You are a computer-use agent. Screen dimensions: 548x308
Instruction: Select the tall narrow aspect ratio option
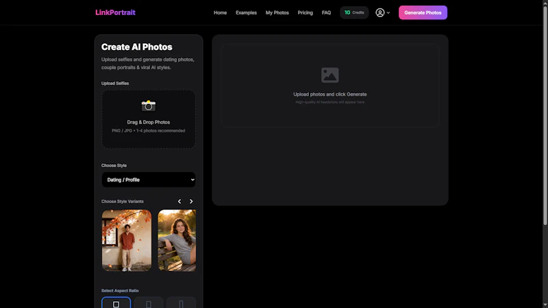181,303
